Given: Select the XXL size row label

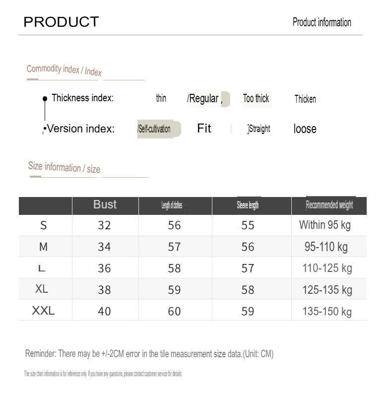Looking at the screenshot, I should point(43,311).
